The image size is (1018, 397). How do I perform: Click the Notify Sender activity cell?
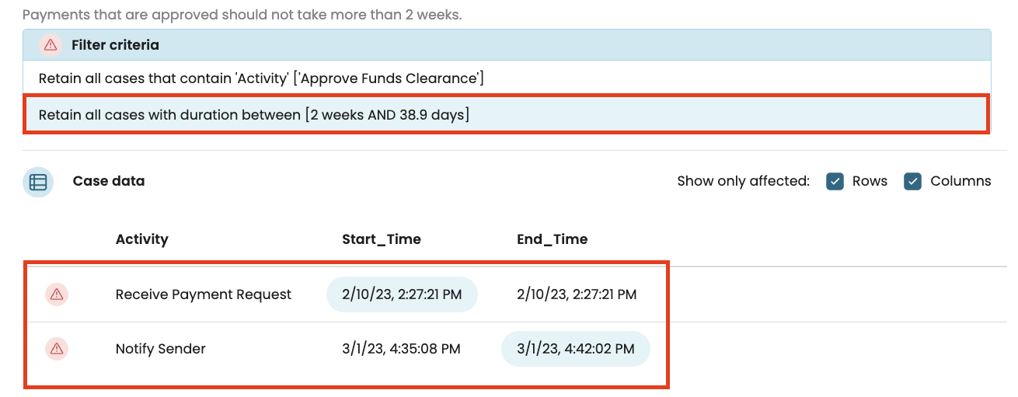(x=161, y=349)
